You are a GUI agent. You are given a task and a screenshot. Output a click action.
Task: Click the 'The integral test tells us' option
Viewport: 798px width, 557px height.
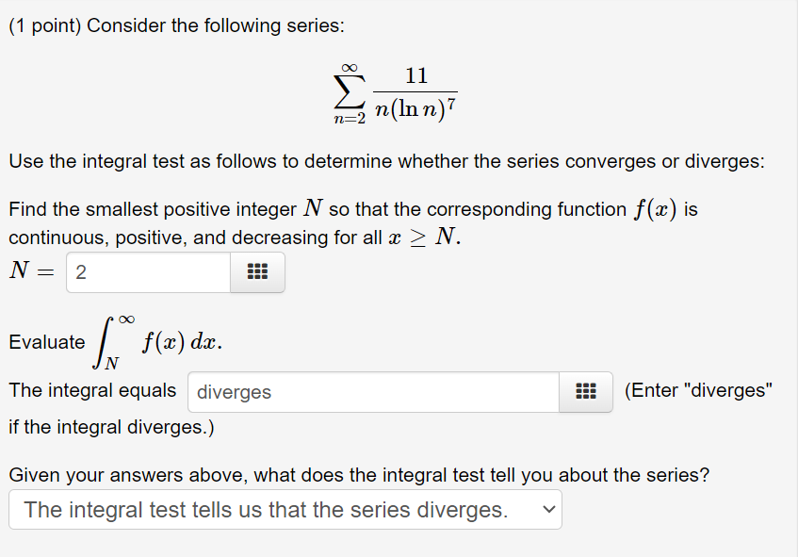[264, 509]
